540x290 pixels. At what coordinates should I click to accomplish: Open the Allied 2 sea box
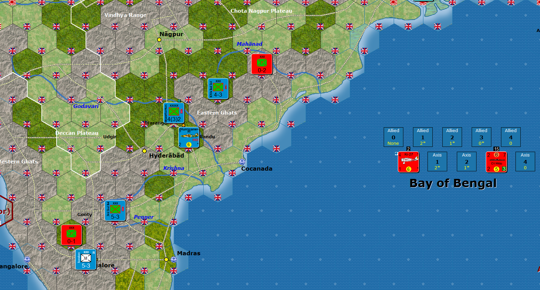452,137
